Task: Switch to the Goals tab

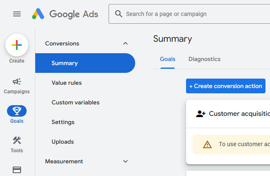Action: (168, 59)
